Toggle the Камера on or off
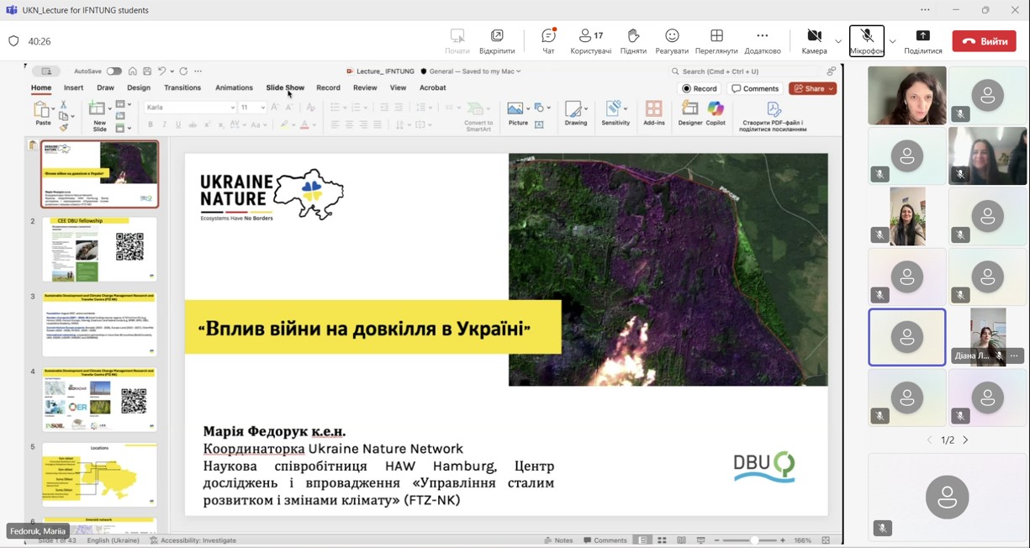This screenshot has height=548, width=1030. (814, 40)
